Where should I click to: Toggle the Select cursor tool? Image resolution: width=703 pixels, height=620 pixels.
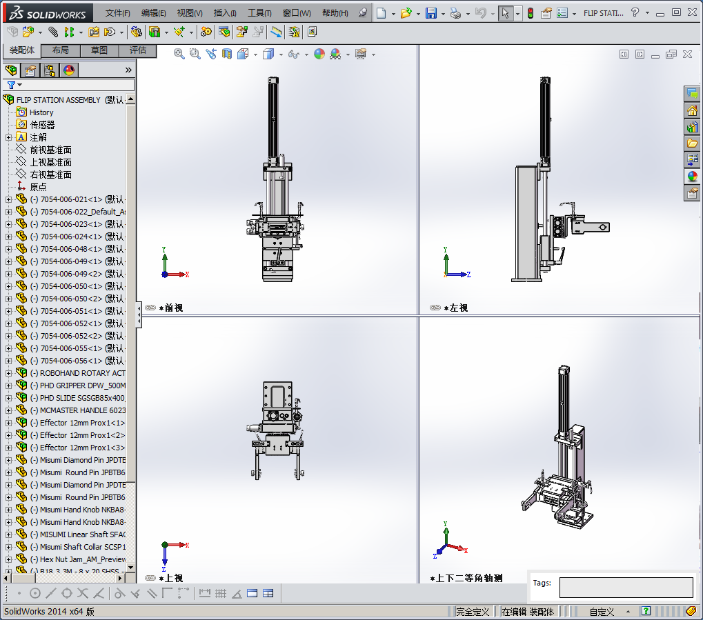[506, 13]
